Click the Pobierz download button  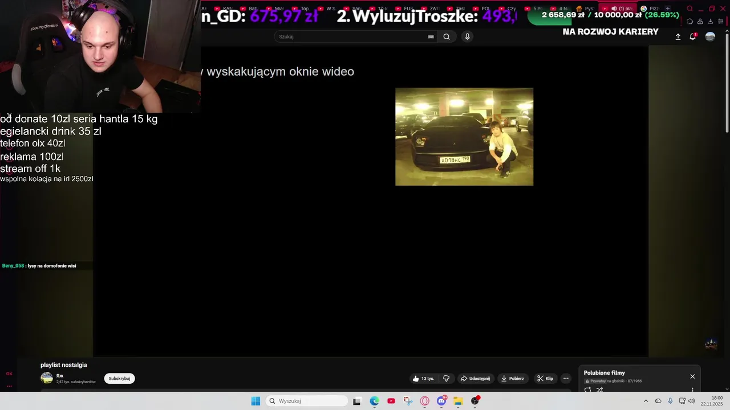pyautogui.click(x=512, y=379)
